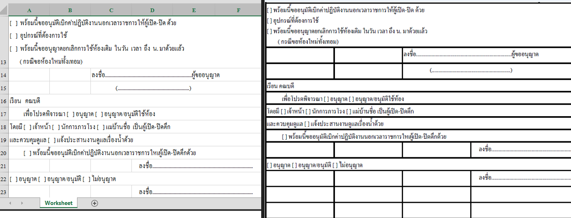Click 'ลงชื่อ...ผู้ขออนุญาต' in the right preview table
Viewport: 571px width, 218px height.
click(471, 54)
